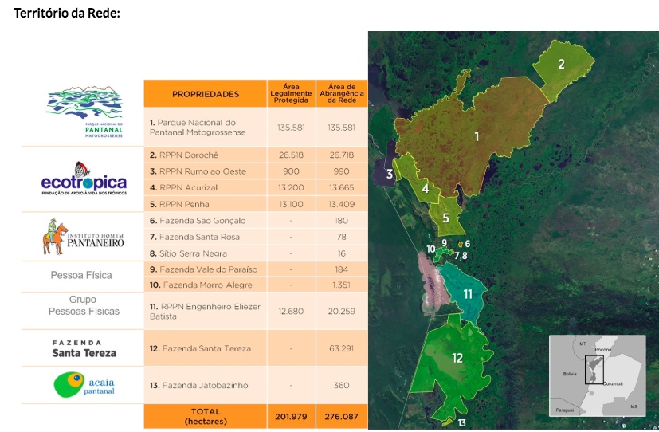Click the Fazenda Santa Tereza logo
This screenshot has height=432, width=659.
pyautogui.click(x=84, y=348)
